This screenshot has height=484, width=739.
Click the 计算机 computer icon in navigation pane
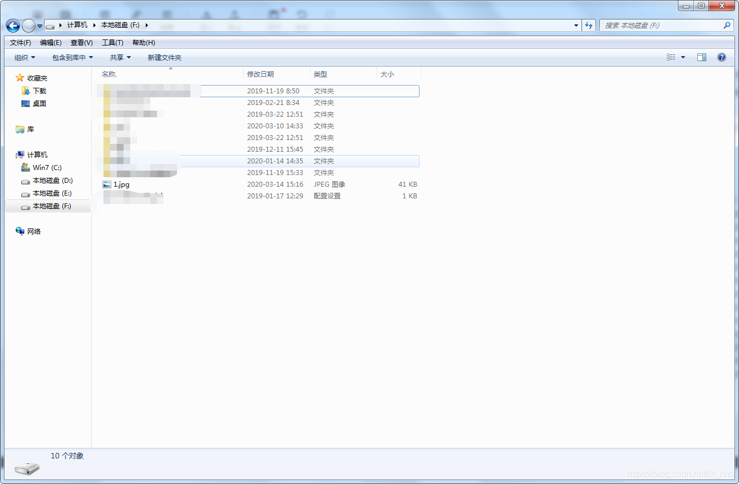click(20, 154)
